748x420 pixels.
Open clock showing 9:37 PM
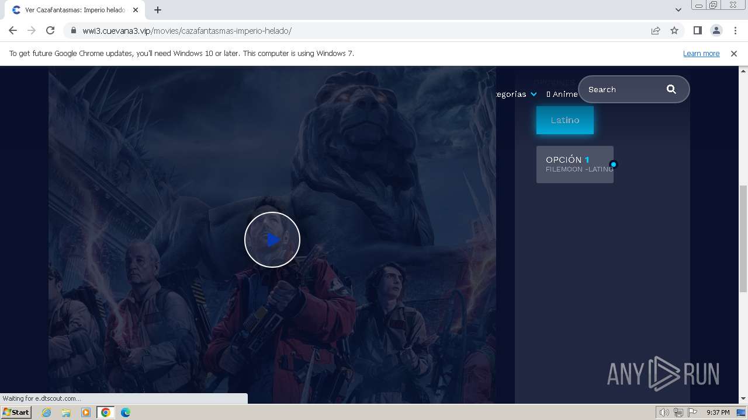[x=718, y=412]
